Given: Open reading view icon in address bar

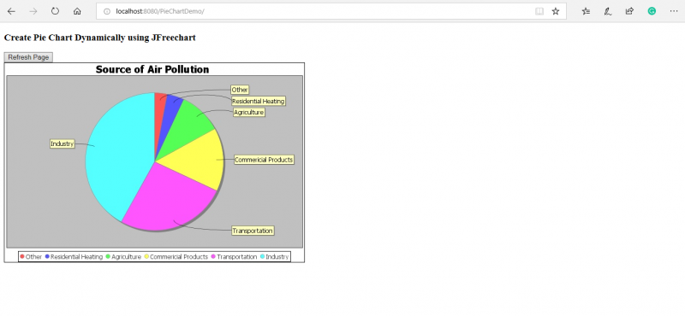Looking at the screenshot, I should click(x=539, y=11).
